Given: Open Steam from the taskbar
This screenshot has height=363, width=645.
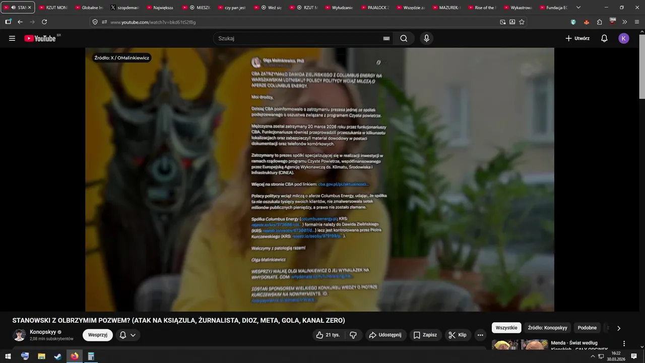Looking at the screenshot, I should [58, 356].
